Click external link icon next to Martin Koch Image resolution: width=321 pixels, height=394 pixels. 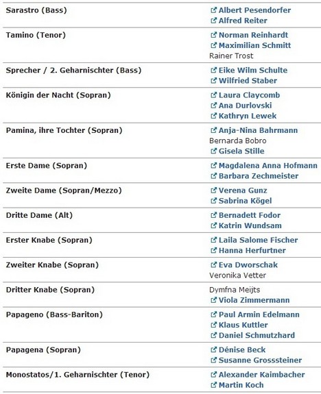[213, 385]
